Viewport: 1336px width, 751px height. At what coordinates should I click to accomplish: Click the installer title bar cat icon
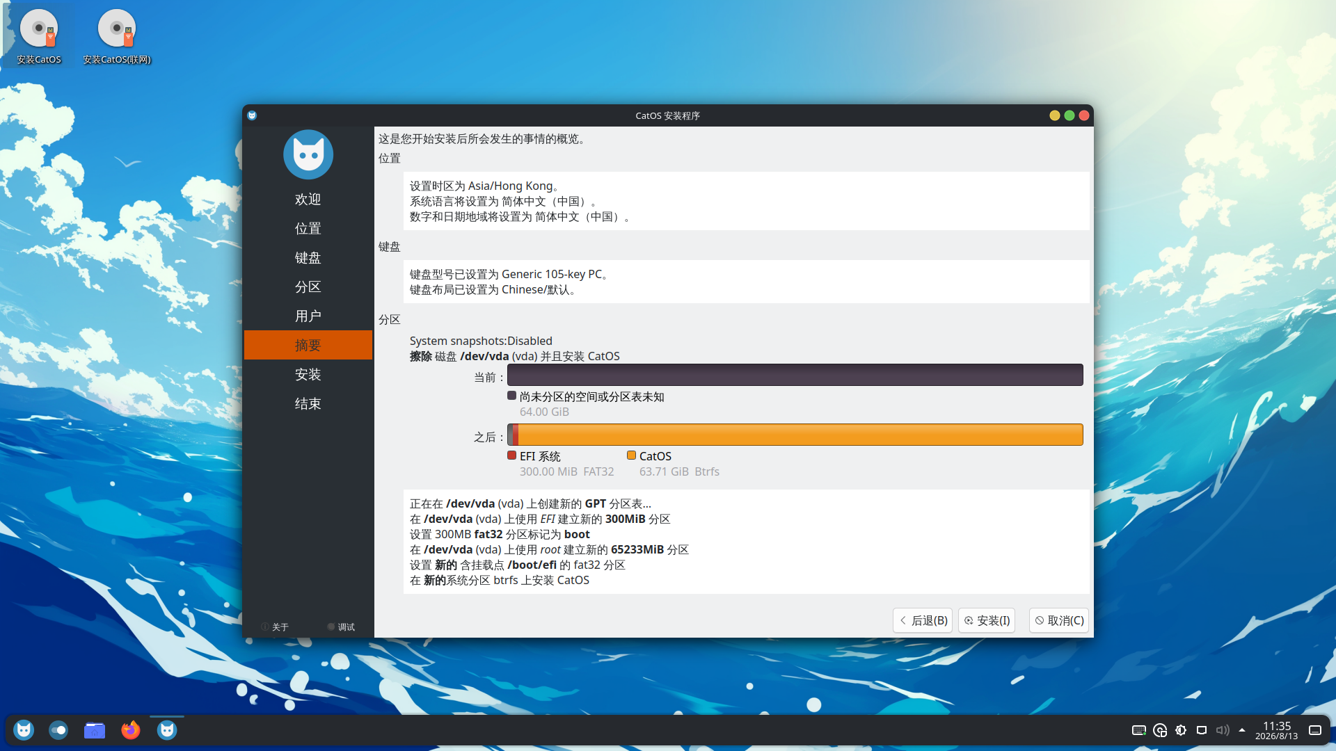pos(252,115)
